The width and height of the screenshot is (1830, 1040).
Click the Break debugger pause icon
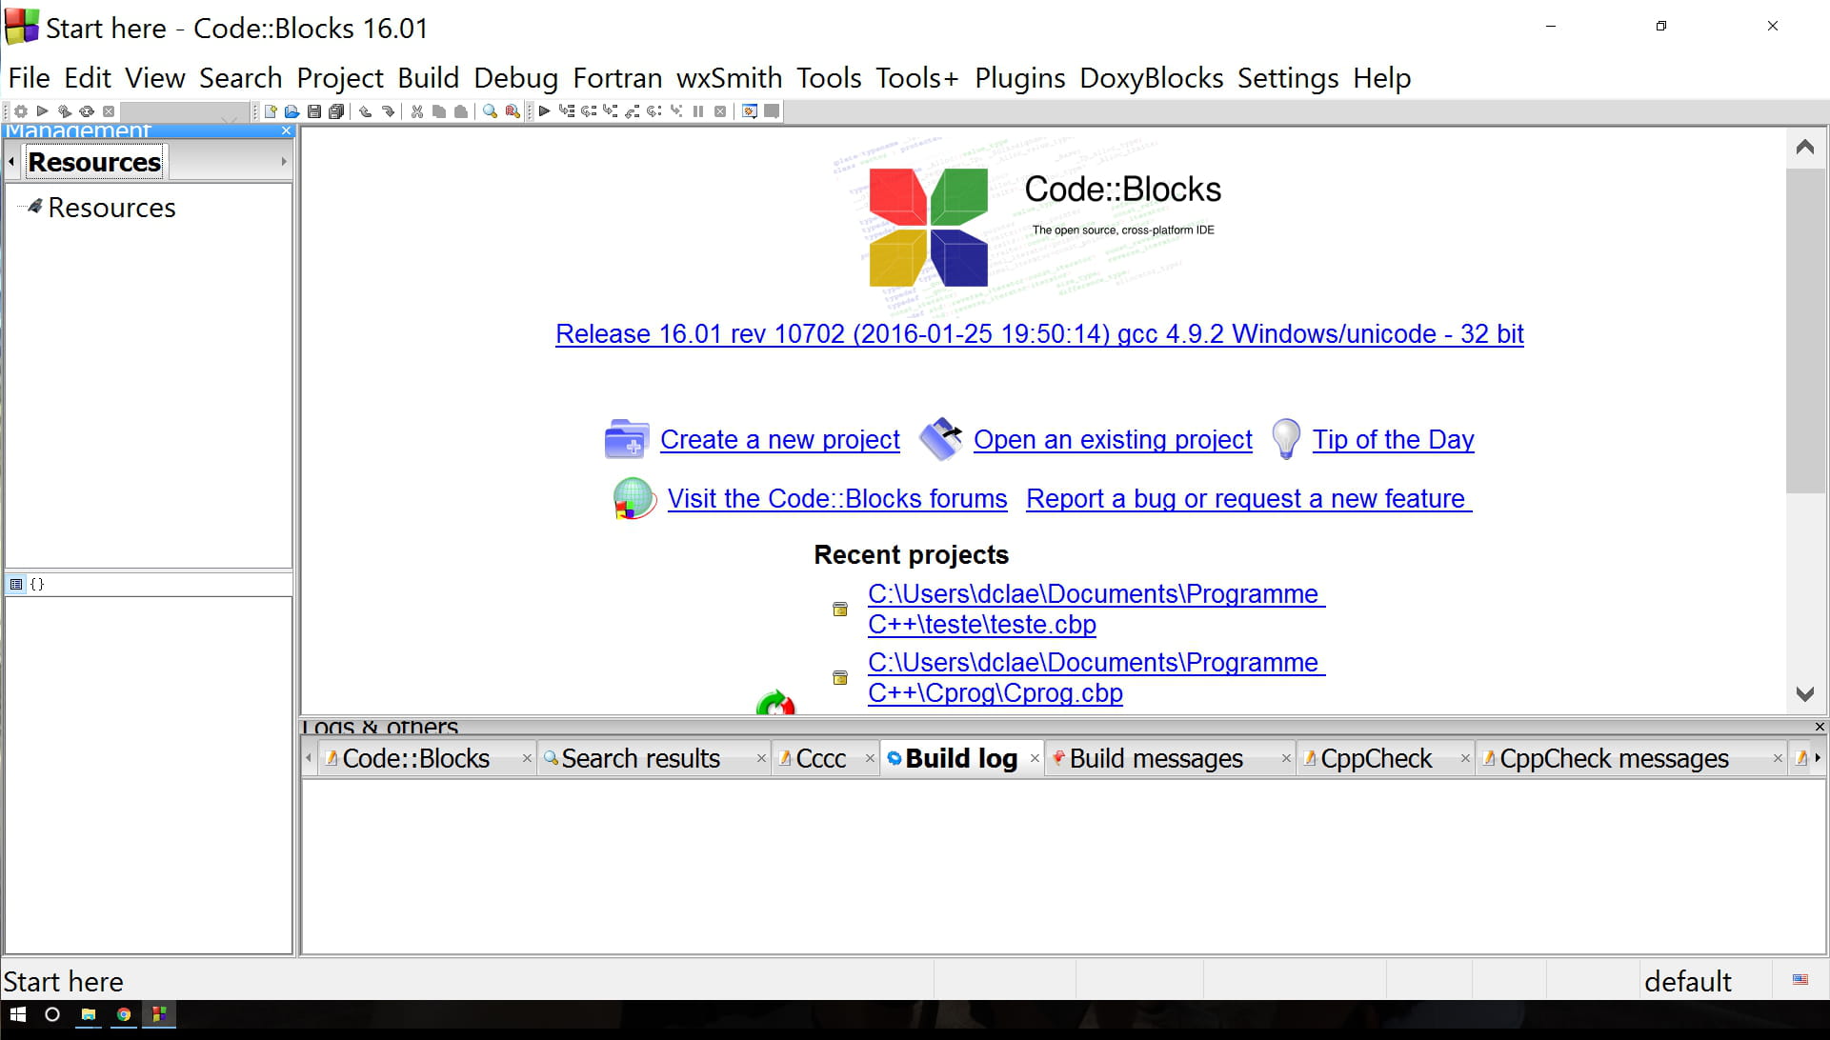pos(698,111)
